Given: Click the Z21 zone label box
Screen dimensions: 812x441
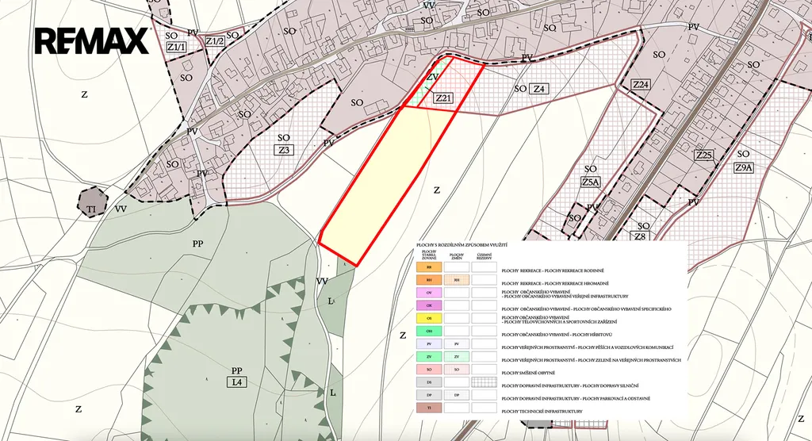Looking at the screenshot, I should pos(444,98).
